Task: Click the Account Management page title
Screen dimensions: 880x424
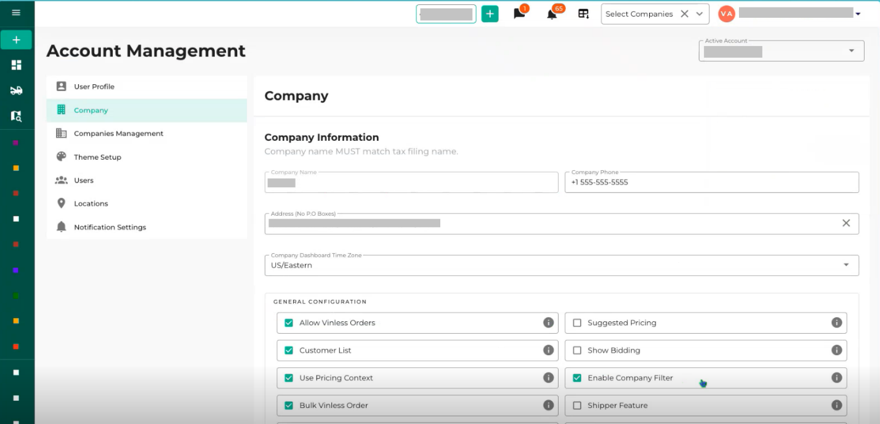Action: (x=146, y=51)
